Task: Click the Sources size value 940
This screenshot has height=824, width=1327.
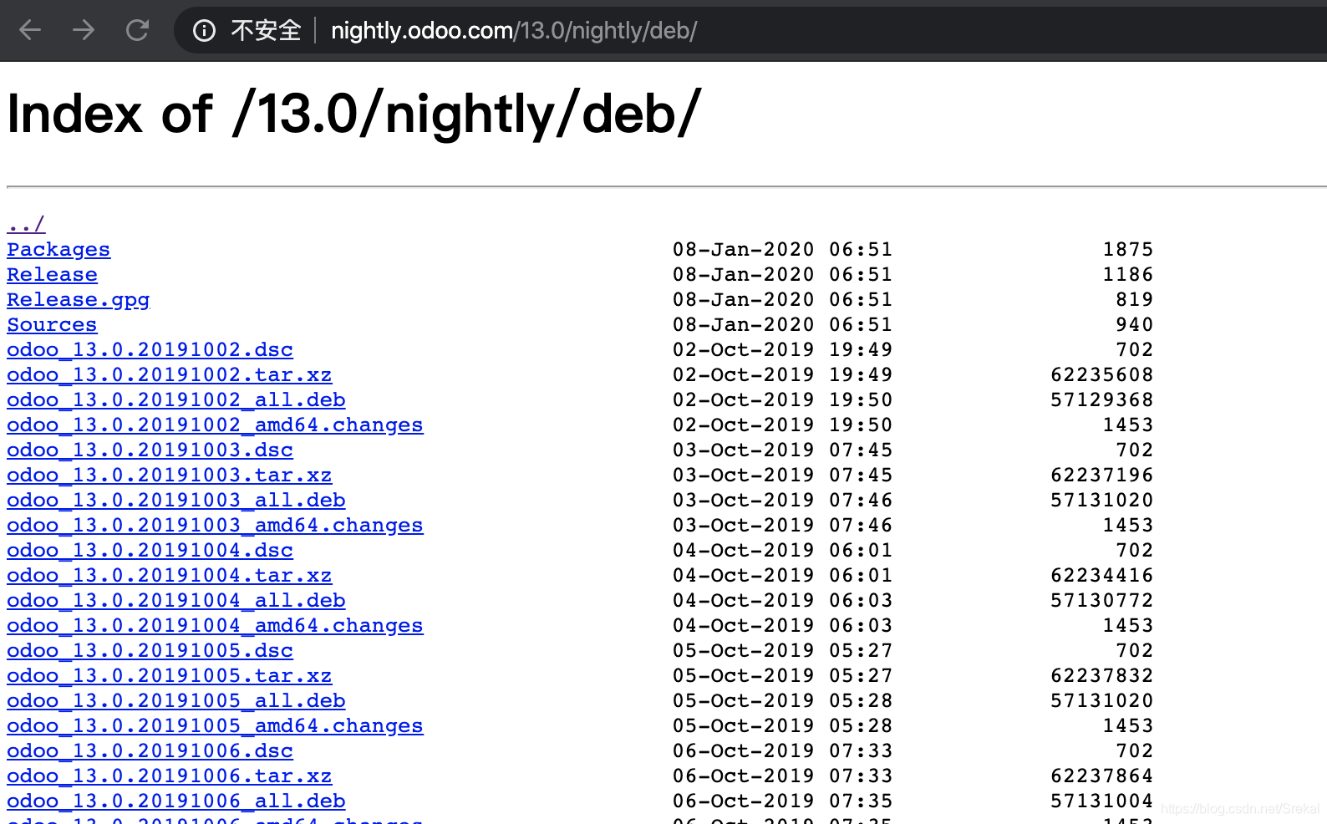Action: point(1134,324)
